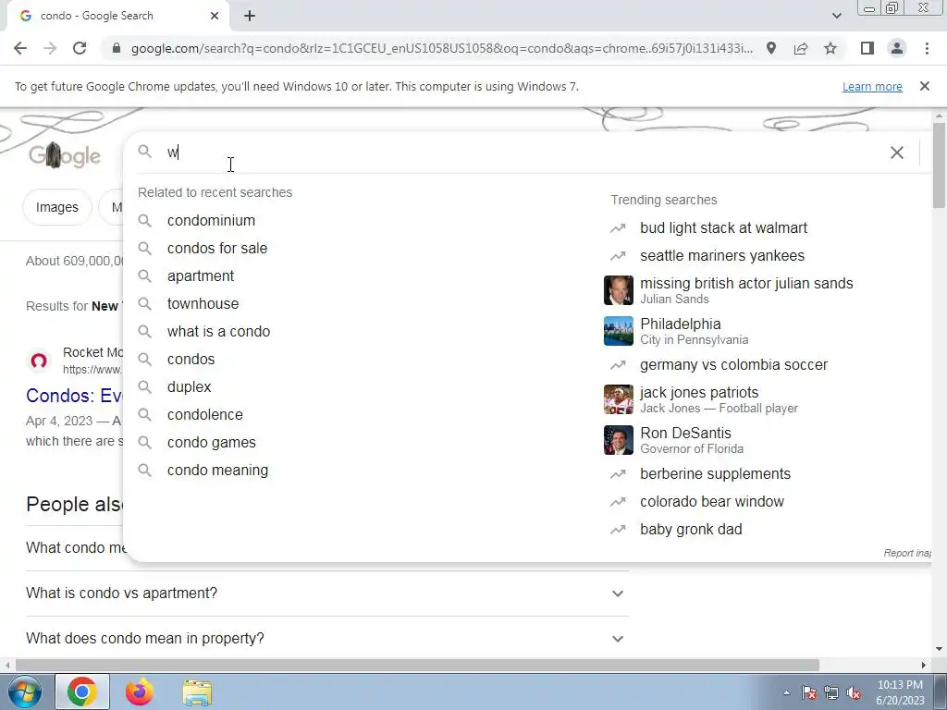Open Chrome three-dot menu

tap(927, 48)
